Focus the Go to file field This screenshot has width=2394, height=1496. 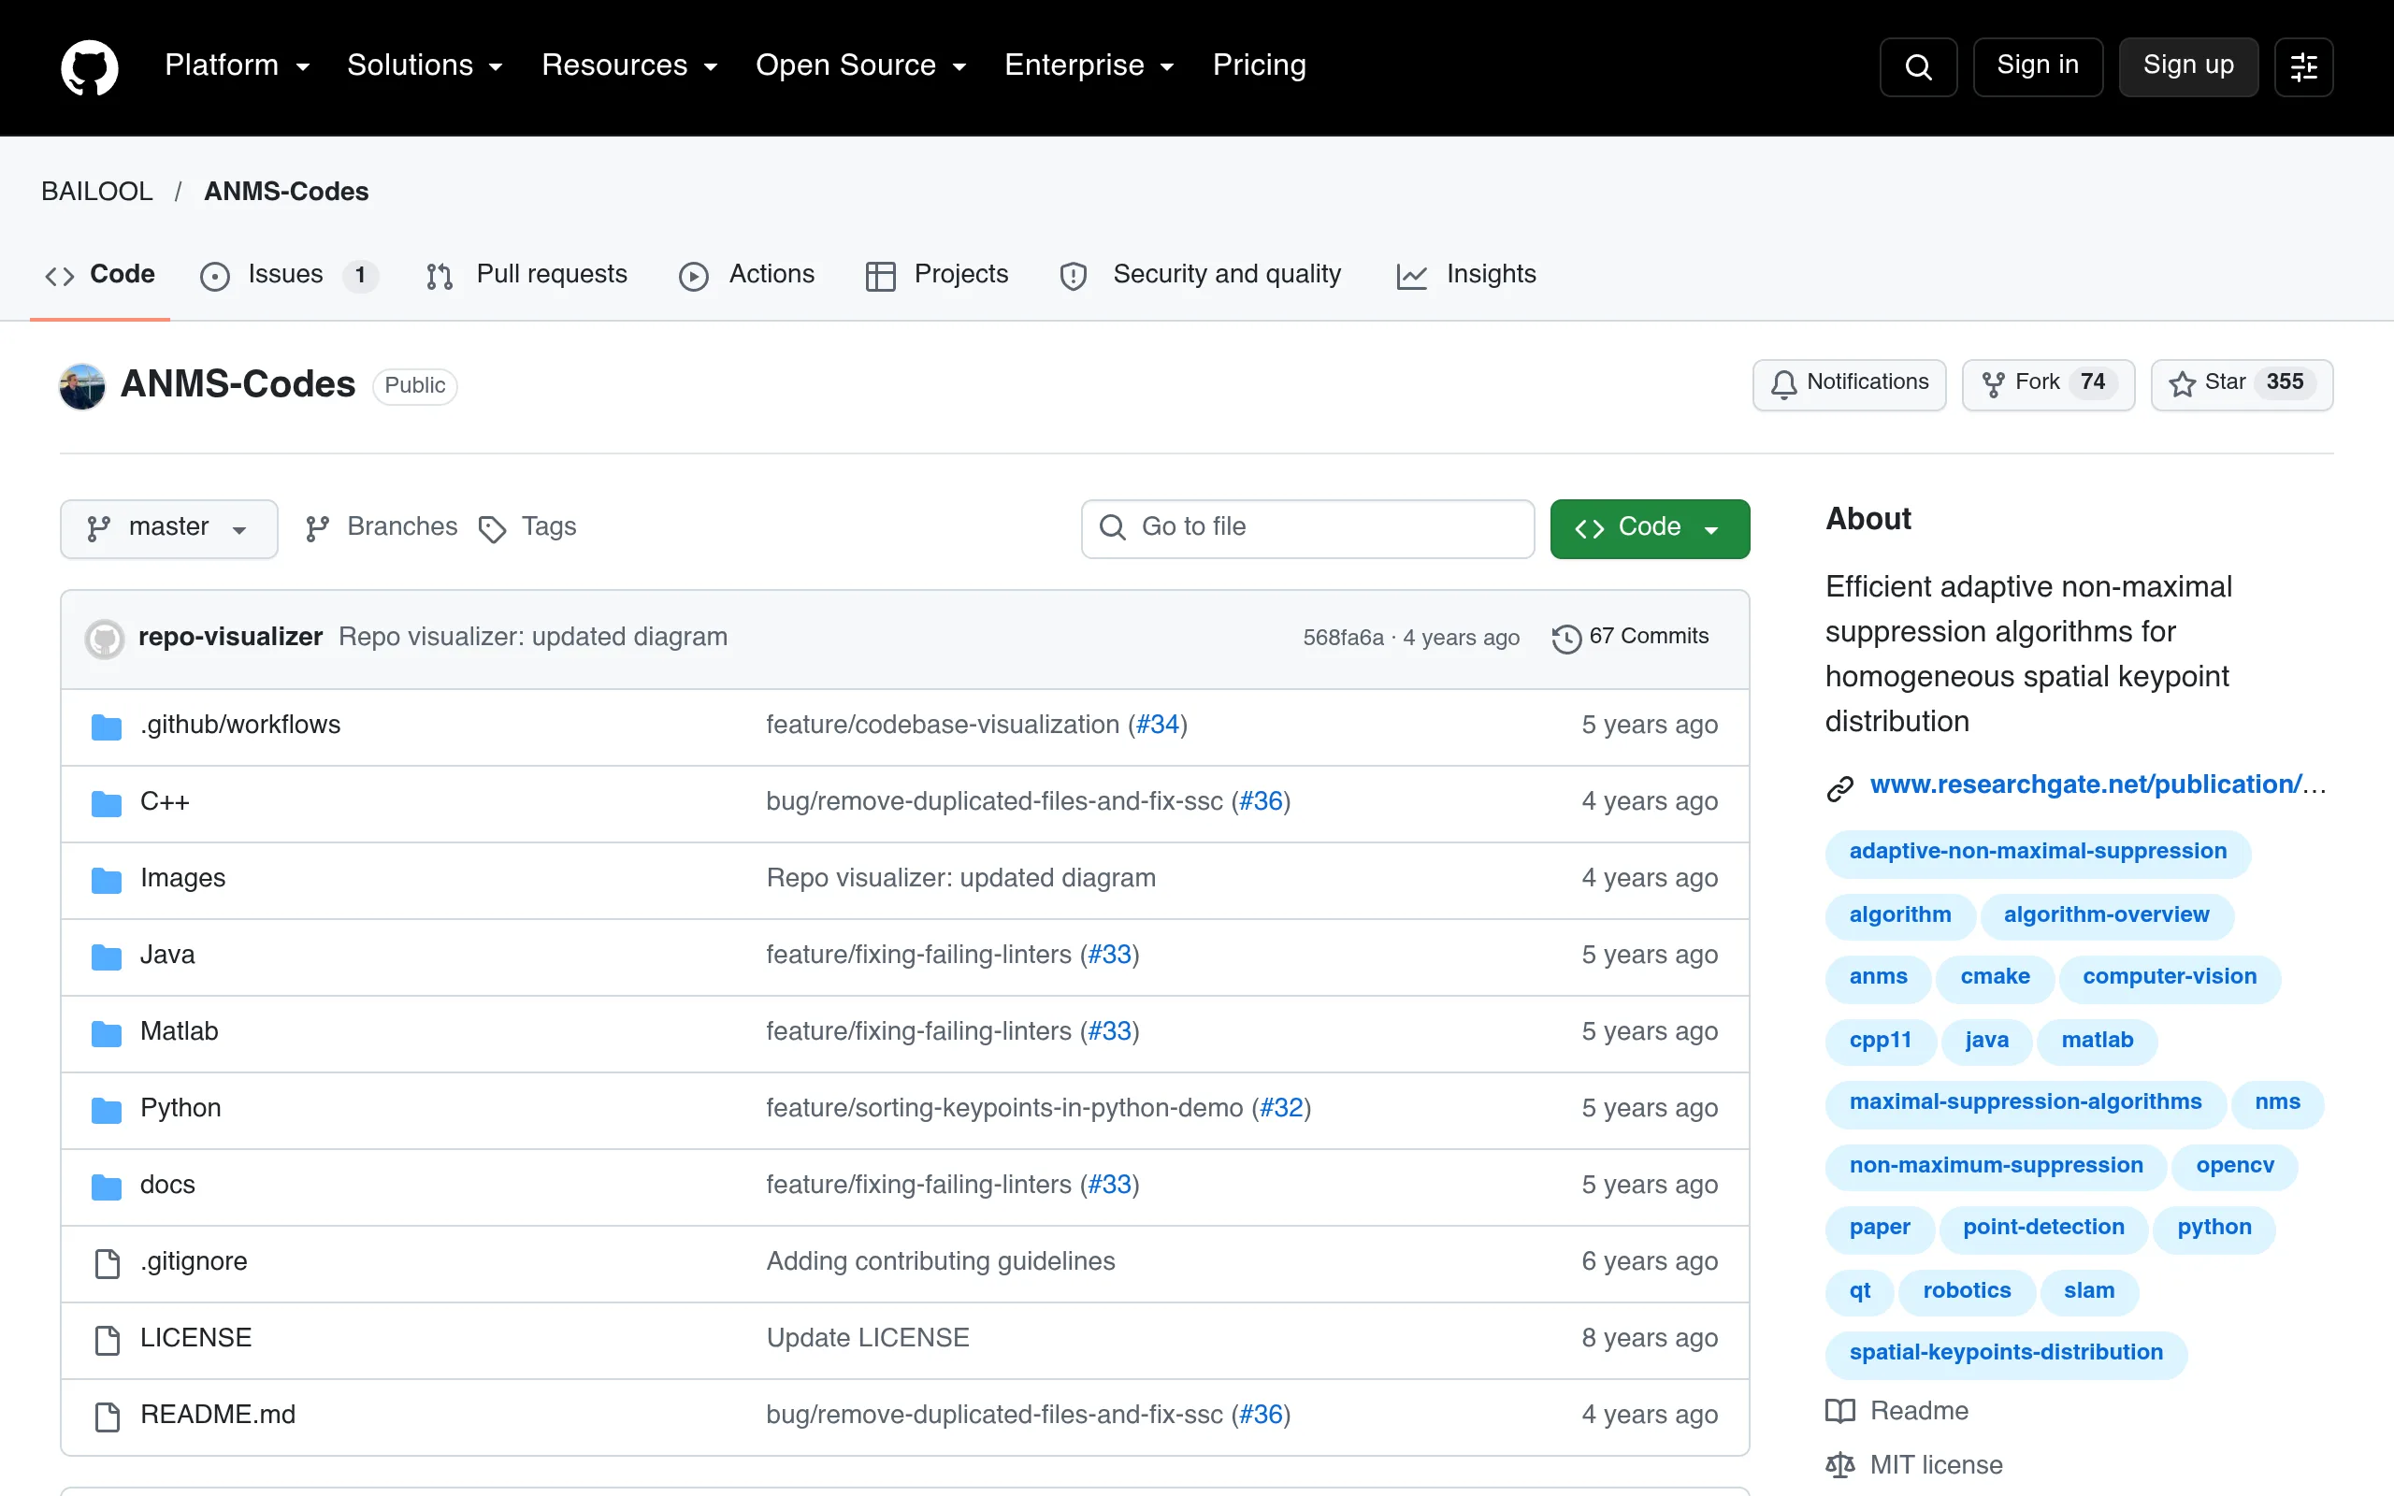coord(1307,528)
